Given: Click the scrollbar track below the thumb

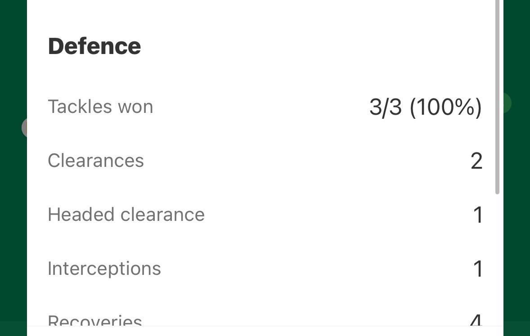Looking at the screenshot, I should [x=497, y=260].
